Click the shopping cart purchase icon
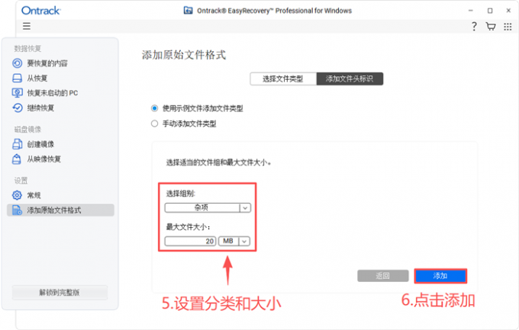The width and height of the screenshot is (519, 330). [491, 26]
